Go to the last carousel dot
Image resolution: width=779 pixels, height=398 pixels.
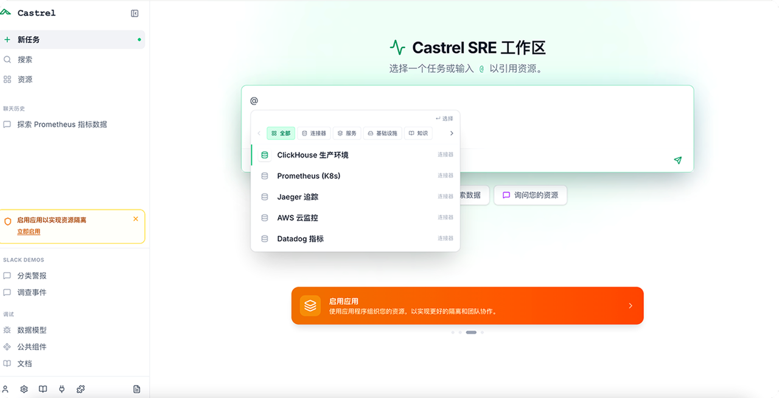pos(482,332)
